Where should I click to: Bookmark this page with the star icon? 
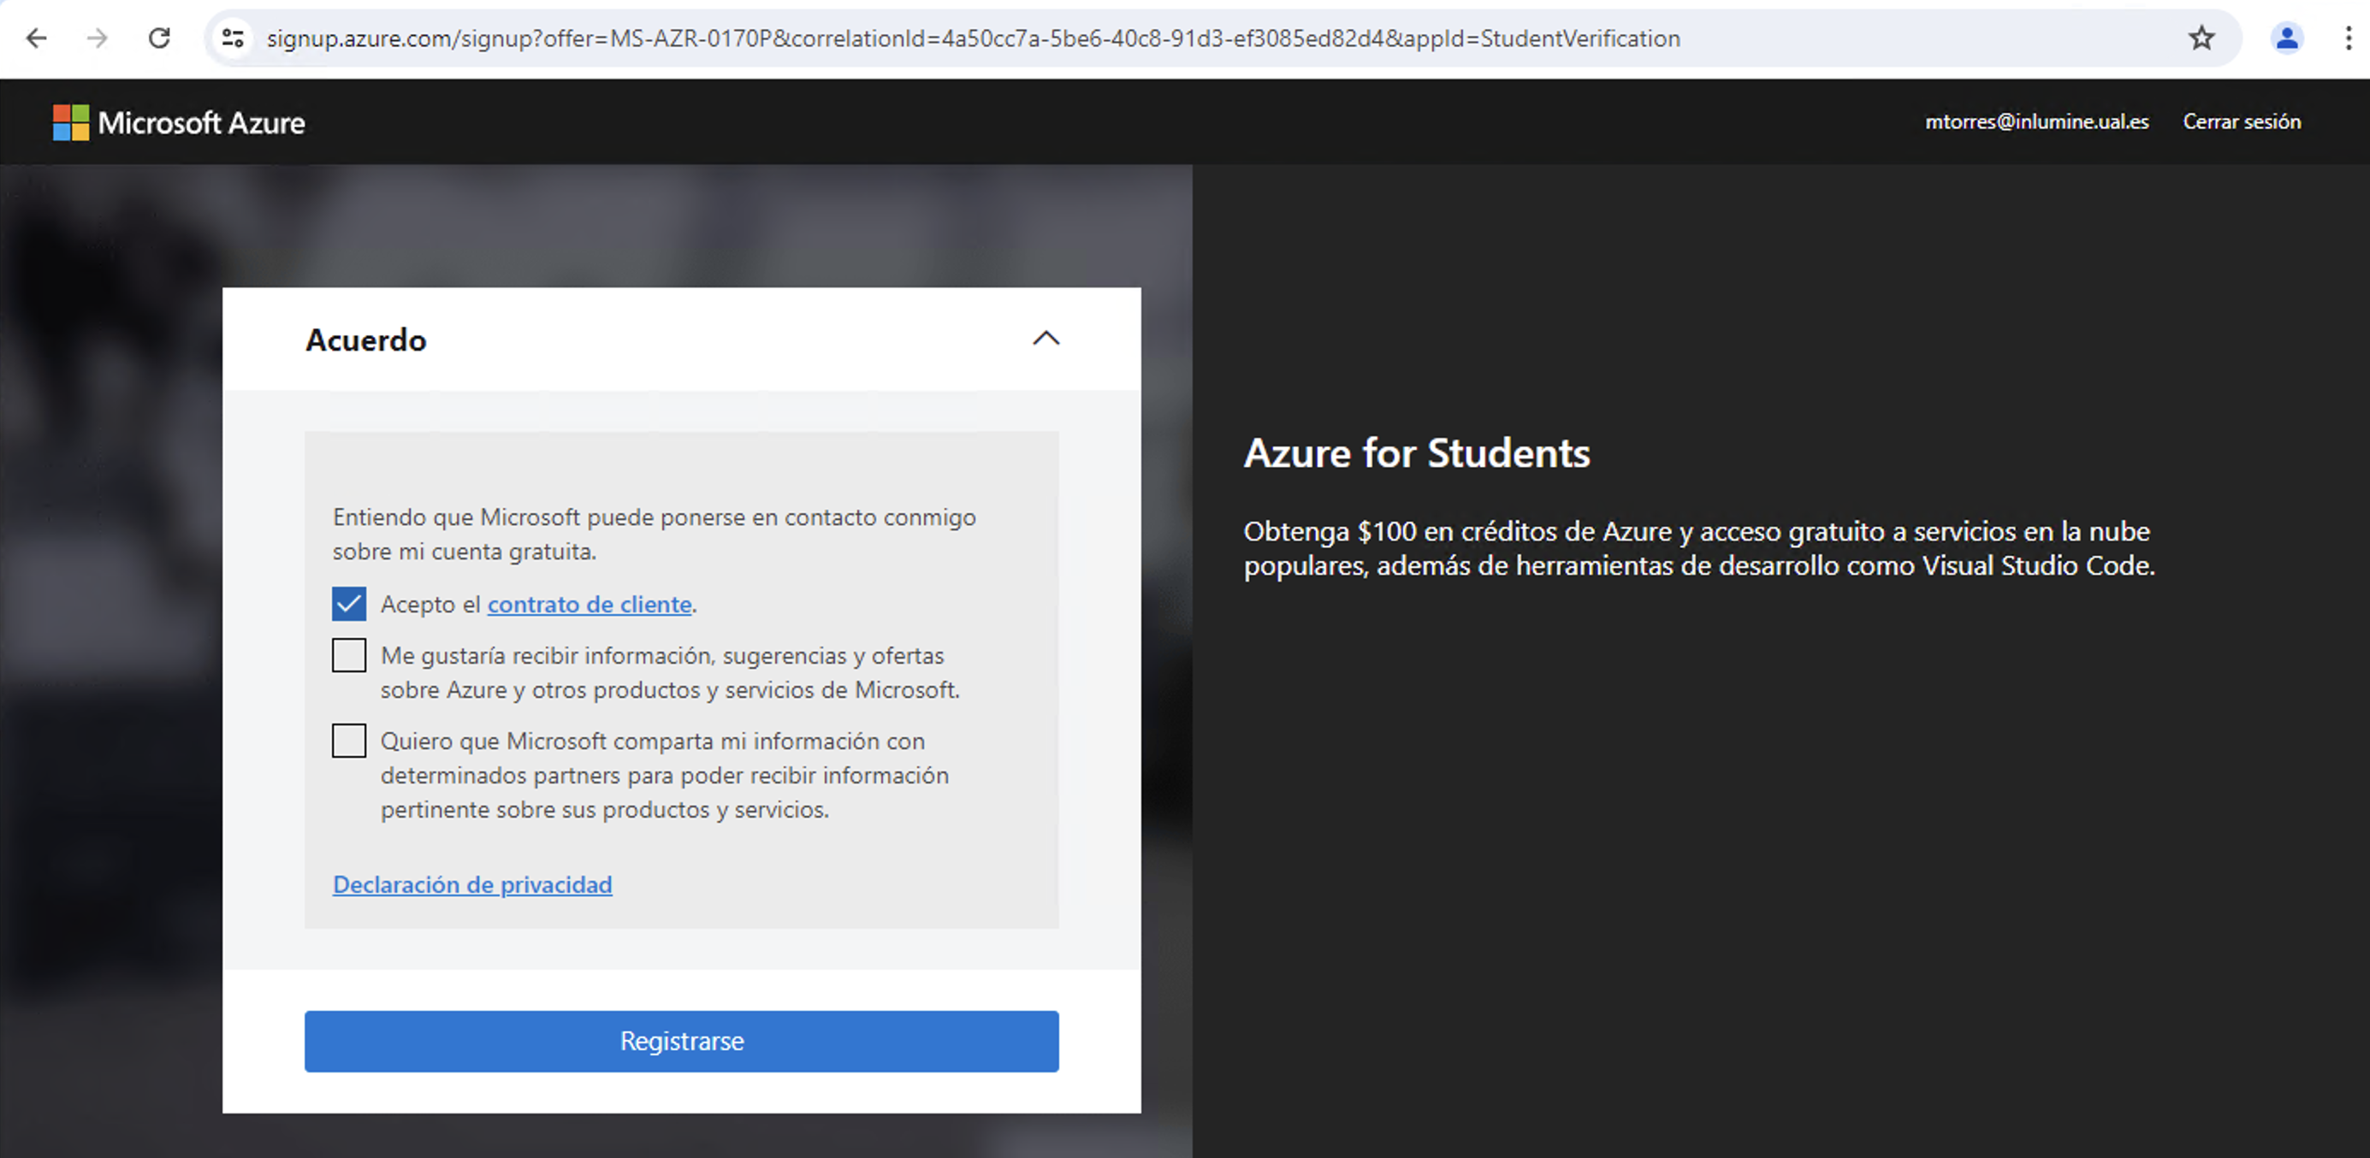pyautogui.click(x=2201, y=38)
